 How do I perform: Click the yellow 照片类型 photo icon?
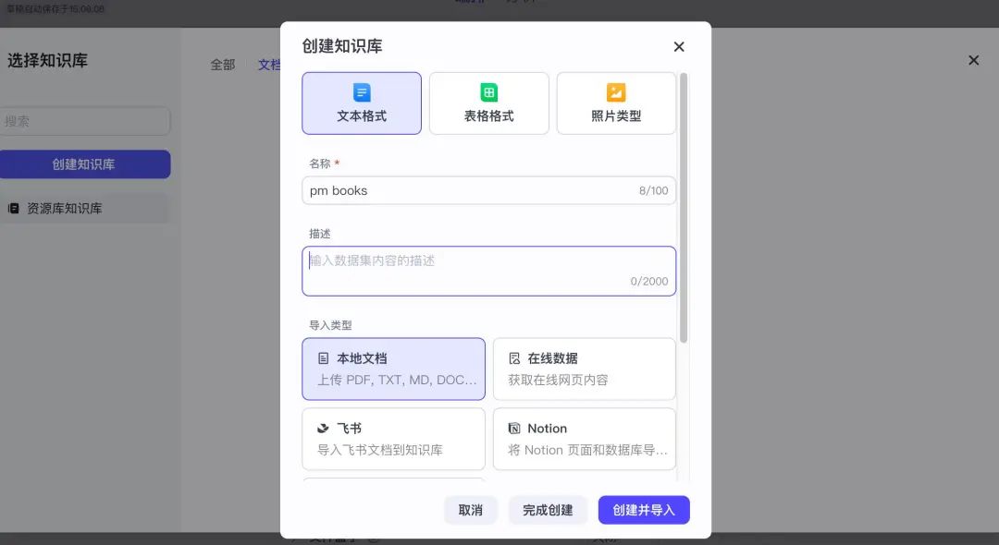tap(616, 91)
